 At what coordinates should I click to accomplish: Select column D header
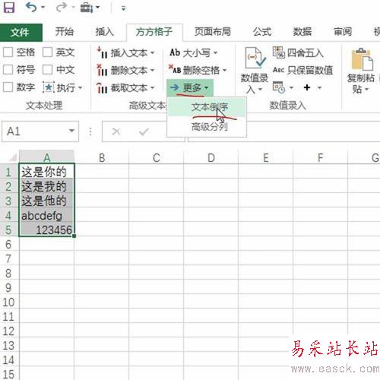pyautogui.click(x=211, y=157)
